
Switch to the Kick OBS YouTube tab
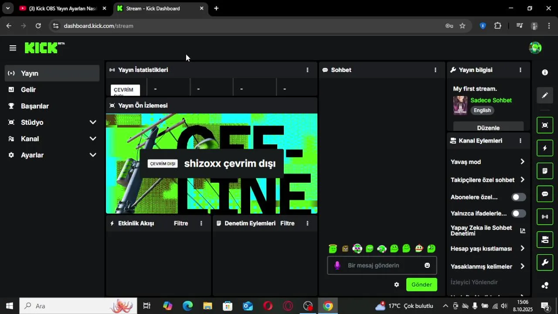click(63, 8)
